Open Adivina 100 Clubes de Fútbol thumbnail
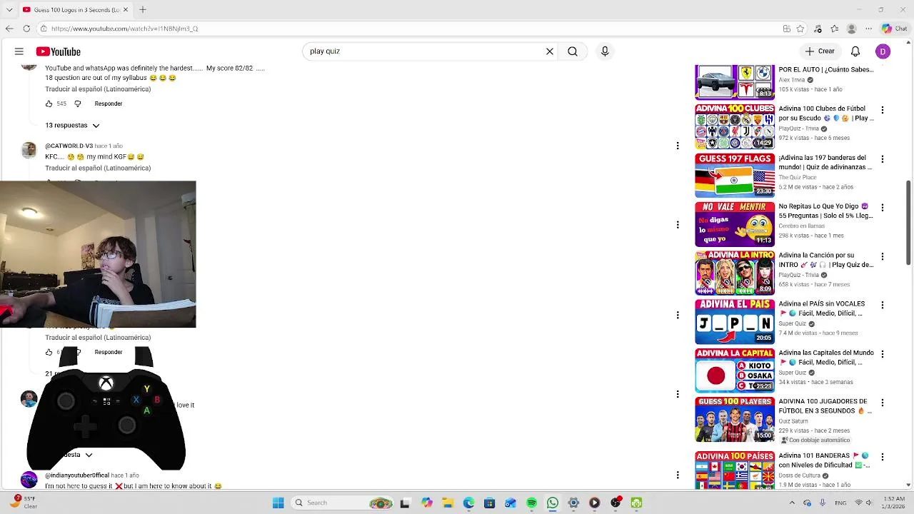Image resolution: width=914 pixels, height=514 pixels. pos(735,126)
